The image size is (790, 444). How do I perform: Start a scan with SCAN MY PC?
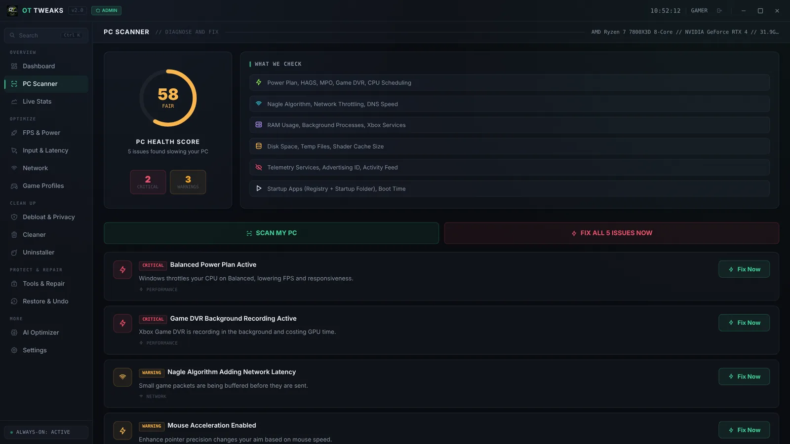[x=271, y=233]
